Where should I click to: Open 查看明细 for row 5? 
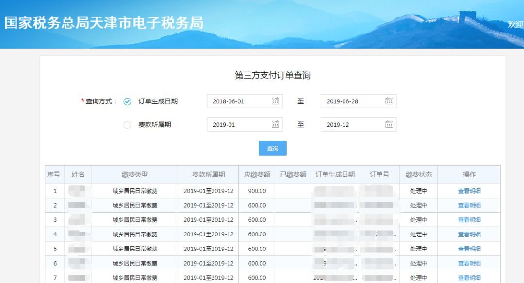click(469, 249)
